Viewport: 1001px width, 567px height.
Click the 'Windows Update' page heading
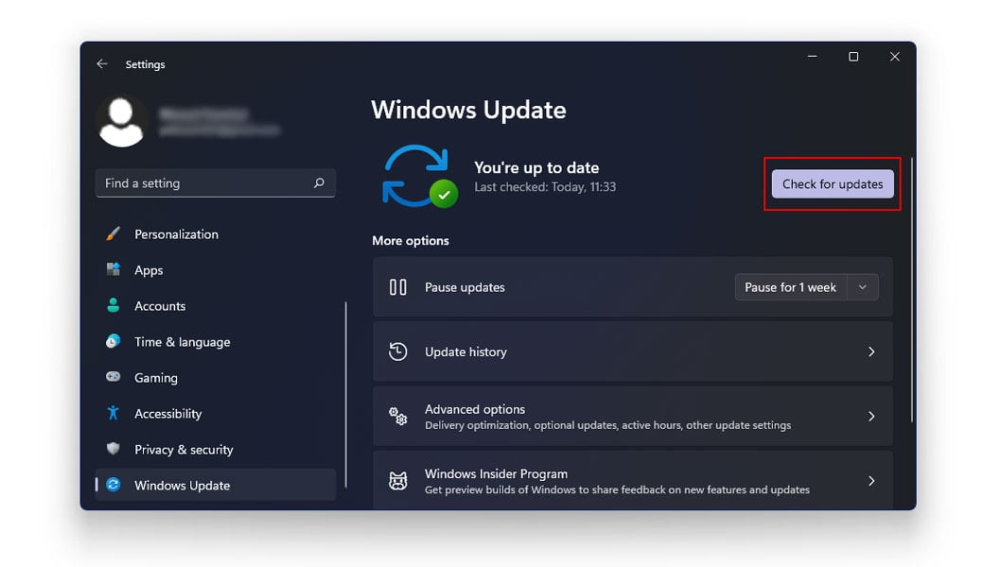tap(468, 110)
